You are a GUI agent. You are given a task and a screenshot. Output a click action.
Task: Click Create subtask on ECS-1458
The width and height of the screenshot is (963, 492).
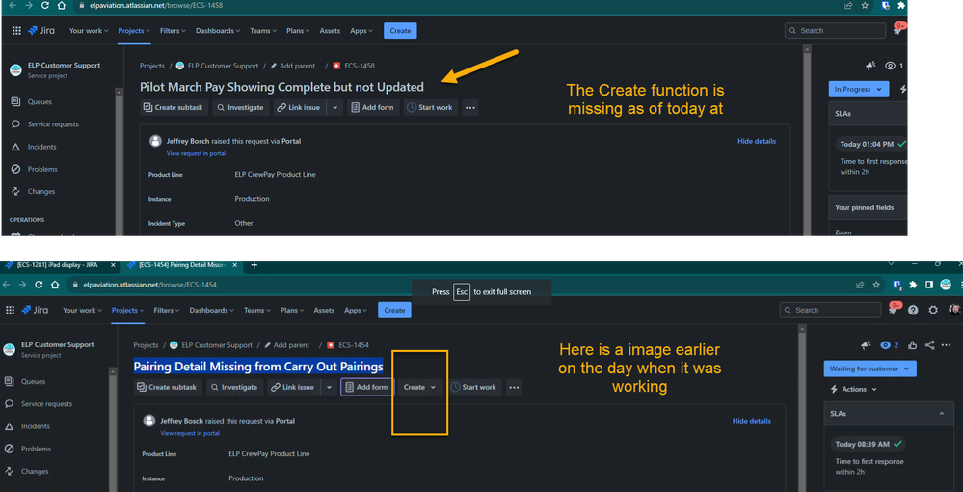[x=175, y=108]
